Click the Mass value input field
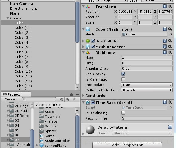 click(x=147, y=58)
